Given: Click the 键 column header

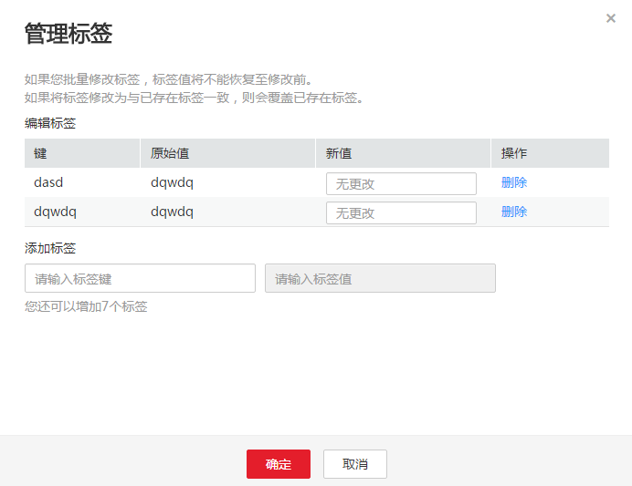Looking at the screenshot, I should [x=40, y=153].
